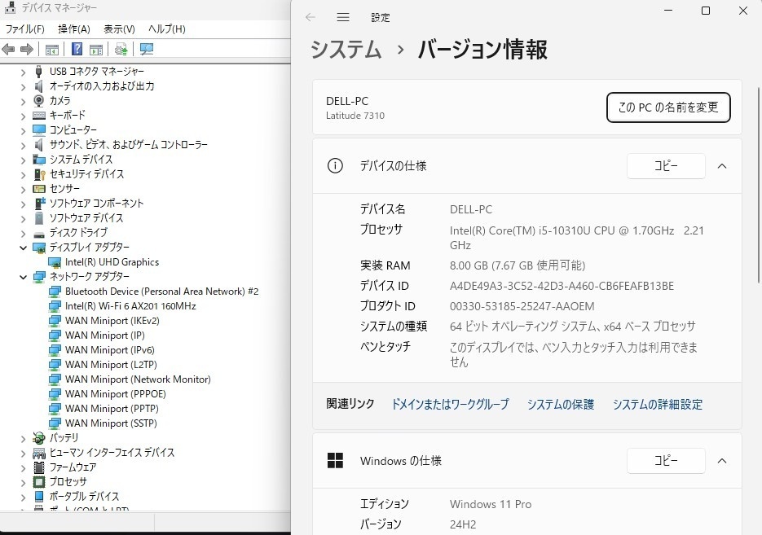Click the info icon beside デバイスの仕様
The height and width of the screenshot is (535, 762).
point(335,165)
